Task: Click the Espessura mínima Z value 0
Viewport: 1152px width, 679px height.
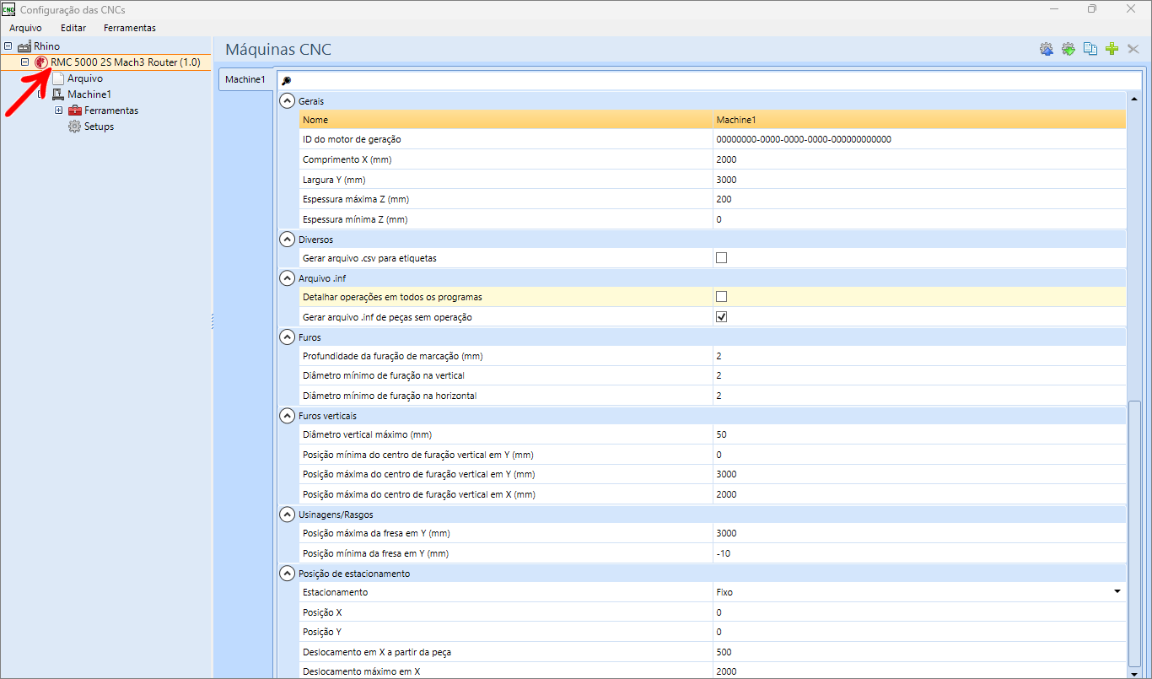Action: (919, 219)
